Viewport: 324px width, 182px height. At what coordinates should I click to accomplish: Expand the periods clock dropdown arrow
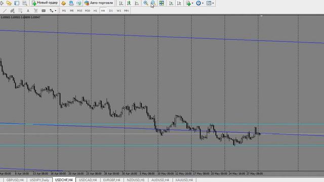click(x=202, y=3)
